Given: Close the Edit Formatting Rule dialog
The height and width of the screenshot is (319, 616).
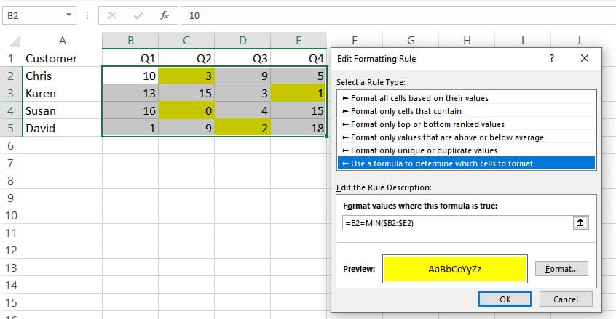Looking at the screenshot, I should click(585, 58).
